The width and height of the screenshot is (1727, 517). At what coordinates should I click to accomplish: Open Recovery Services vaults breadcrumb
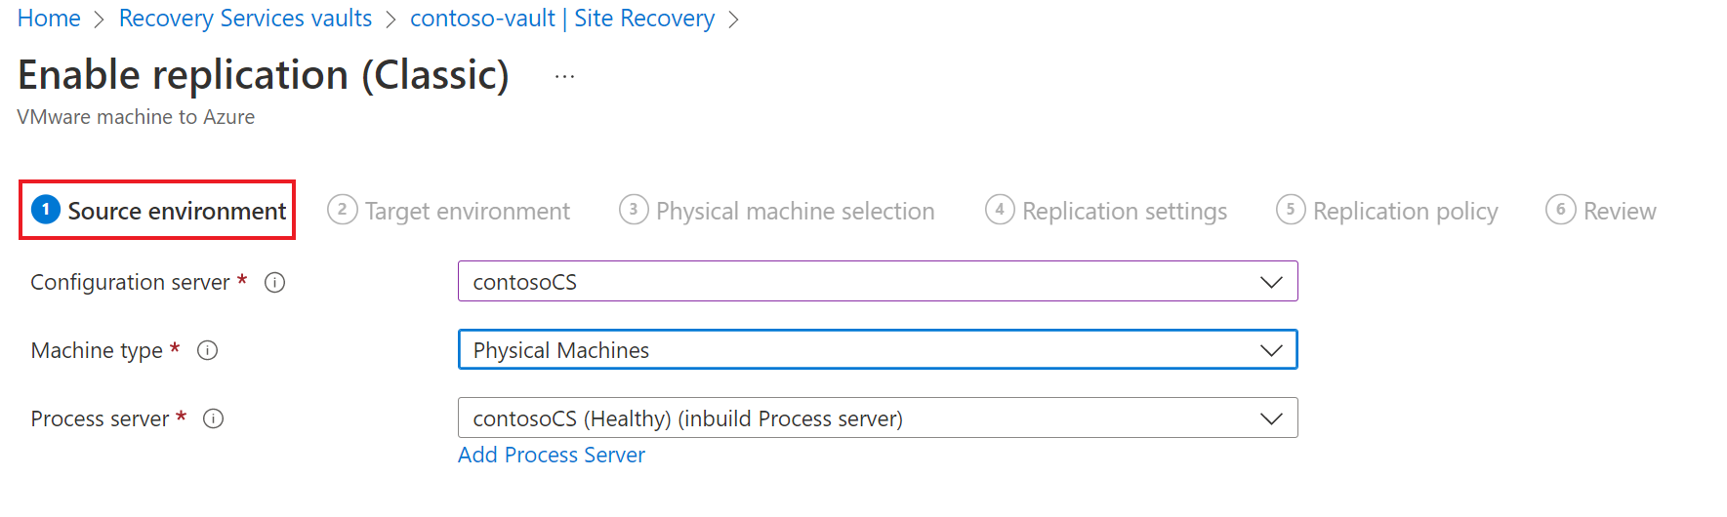(245, 19)
